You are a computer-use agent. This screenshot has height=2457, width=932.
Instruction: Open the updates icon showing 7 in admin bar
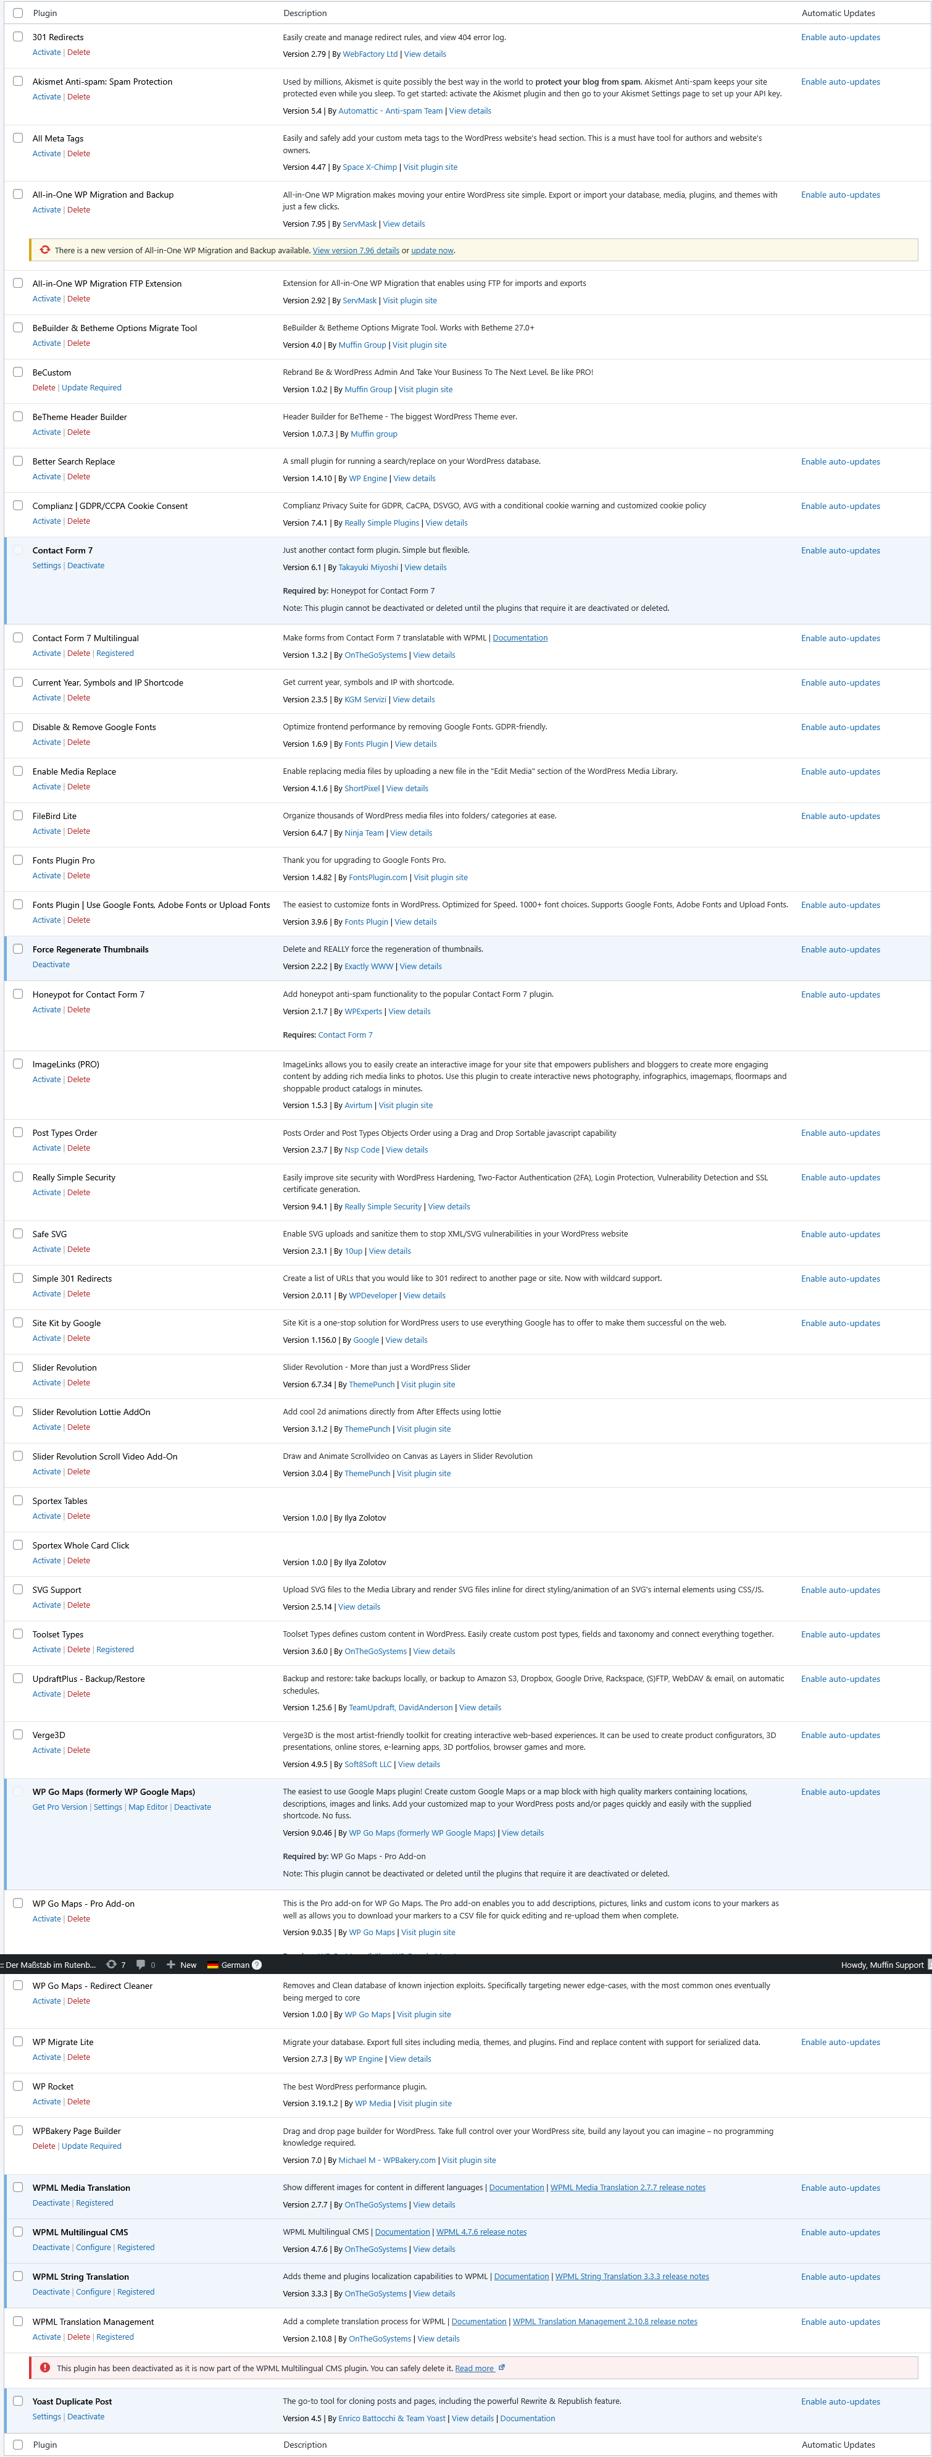[115, 1964]
